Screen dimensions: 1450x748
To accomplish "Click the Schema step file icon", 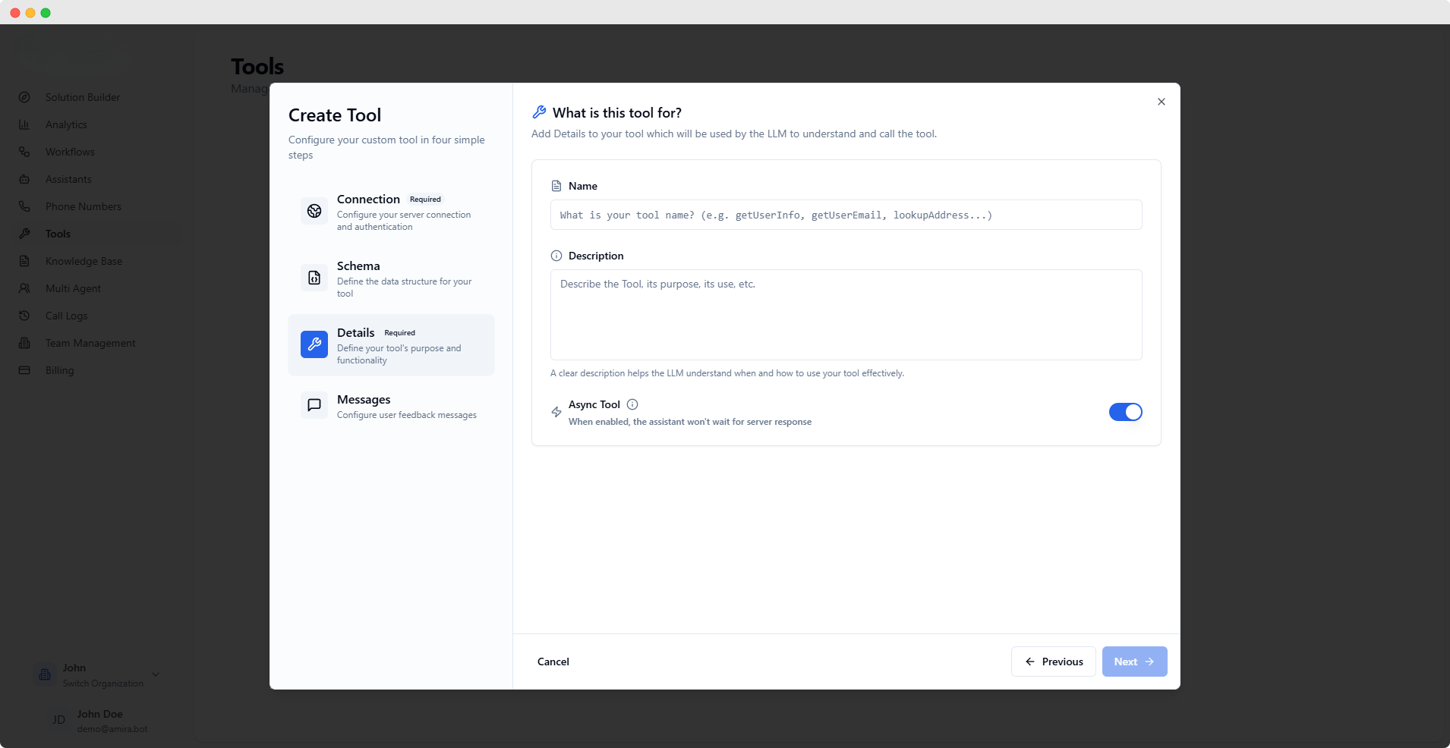I will (x=314, y=278).
